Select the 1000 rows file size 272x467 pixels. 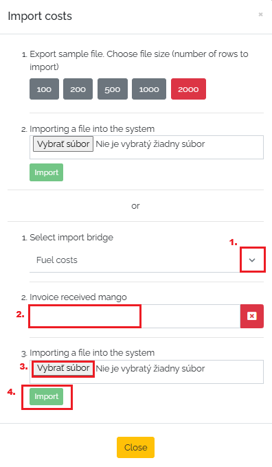click(149, 89)
